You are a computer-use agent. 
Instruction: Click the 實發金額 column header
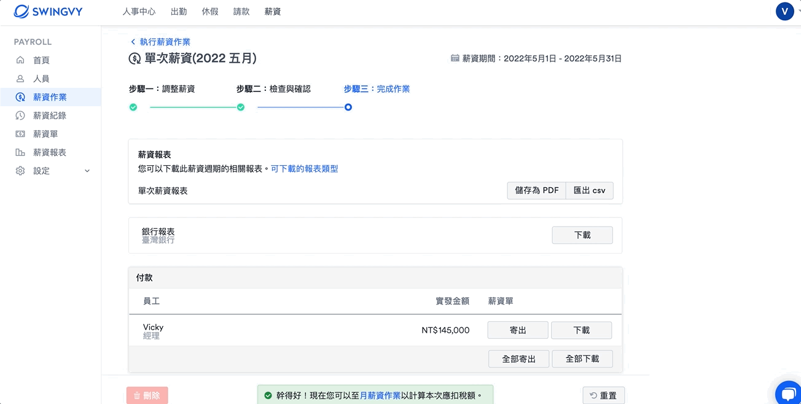pos(453,301)
